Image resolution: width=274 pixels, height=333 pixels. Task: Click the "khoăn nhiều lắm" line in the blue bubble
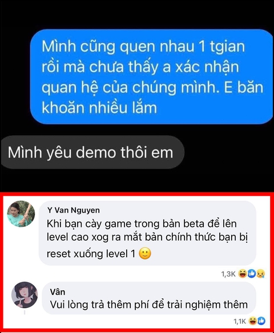pos(99,107)
